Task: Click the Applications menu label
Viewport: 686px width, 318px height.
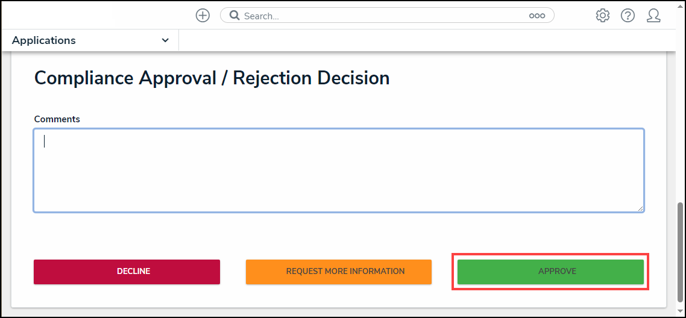Action: [44, 40]
